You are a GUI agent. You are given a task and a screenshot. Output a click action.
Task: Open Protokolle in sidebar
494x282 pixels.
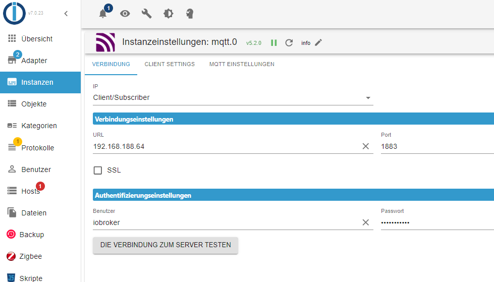pyautogui.click(x=40, y=147)
